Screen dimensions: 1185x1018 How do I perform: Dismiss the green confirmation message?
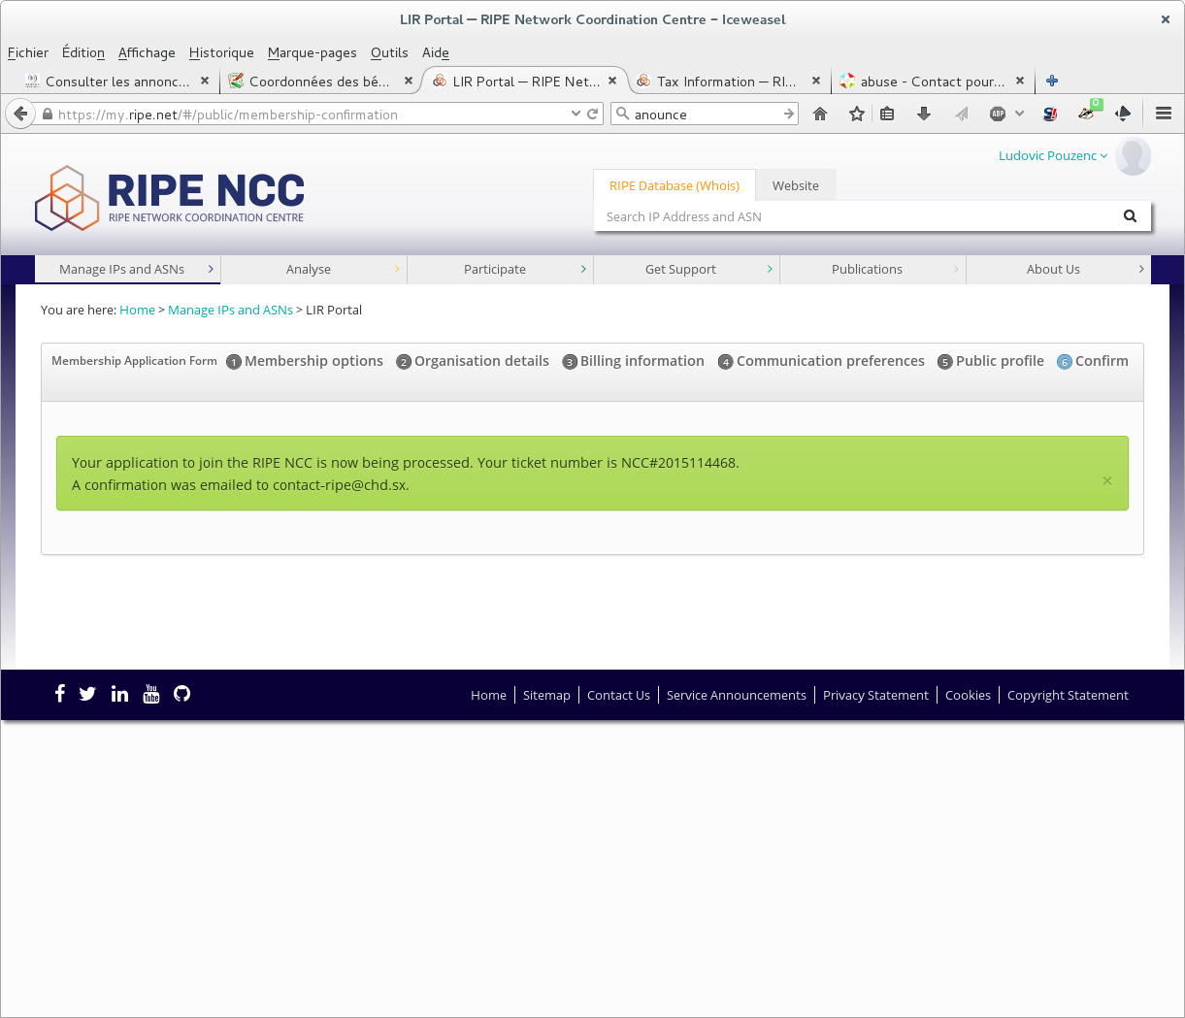point(1106,480)
